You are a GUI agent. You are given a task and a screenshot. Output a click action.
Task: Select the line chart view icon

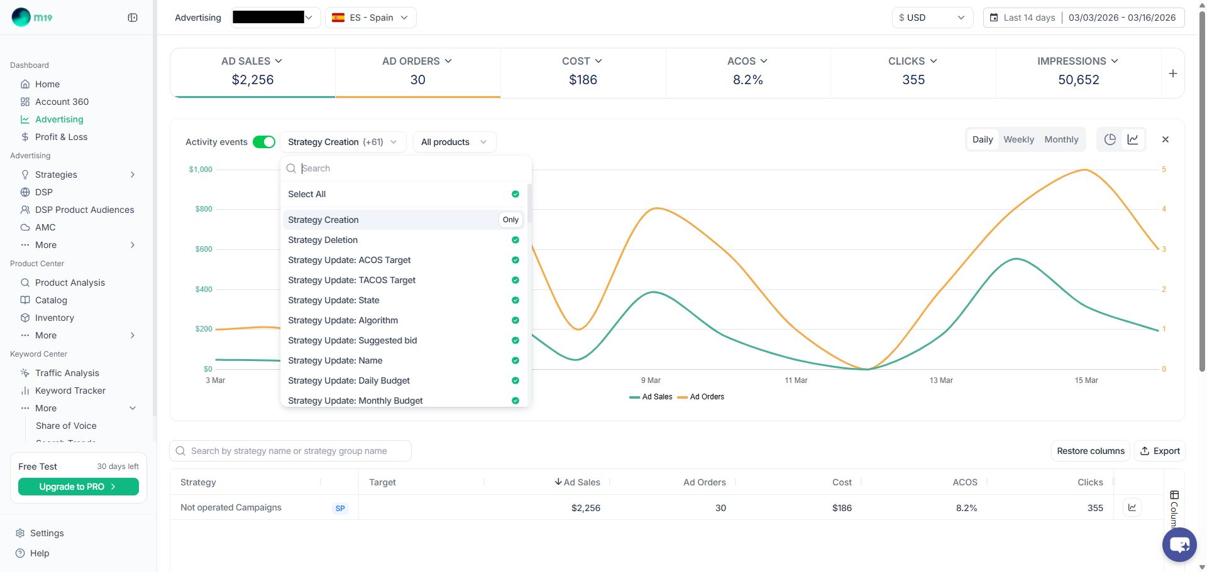click(x=1133, y=139)
